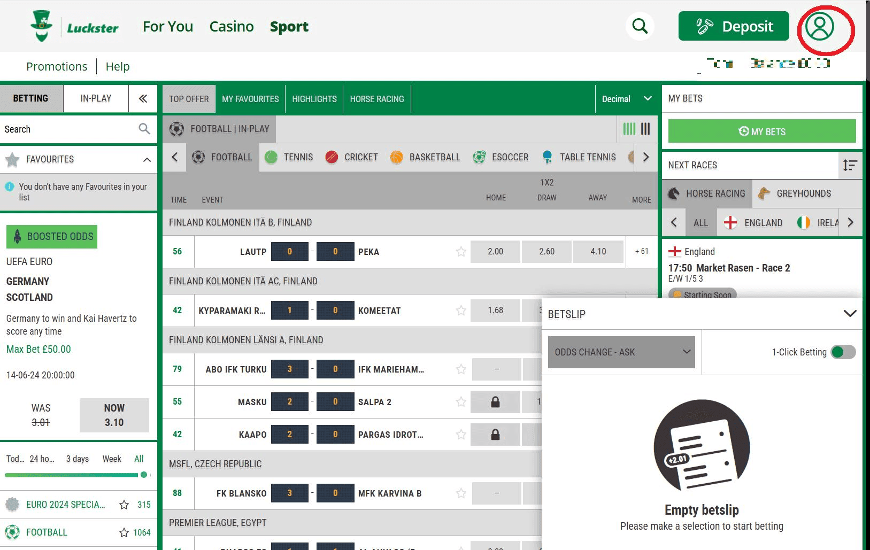
Task: Open the Horse Racing tab in top bar
Action: pos(376,99)
